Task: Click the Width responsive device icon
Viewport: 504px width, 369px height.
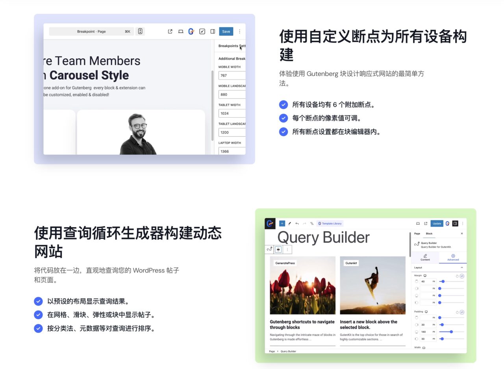Action: pos(424,348)
